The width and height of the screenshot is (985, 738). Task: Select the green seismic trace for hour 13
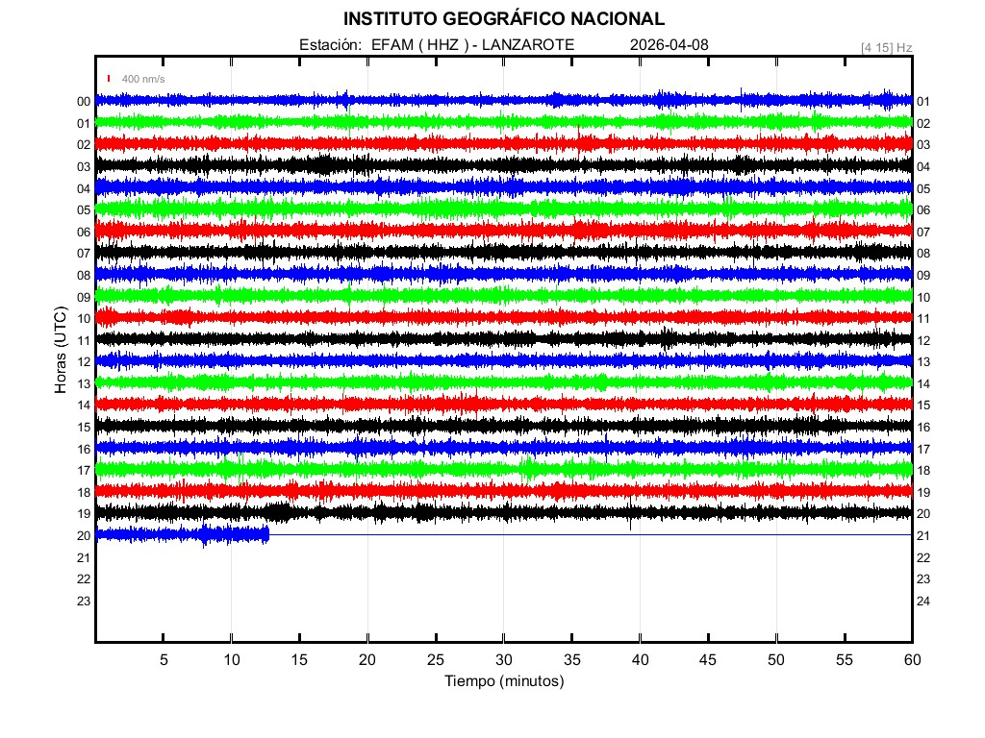pyautogui.click(x=503, y=382)
